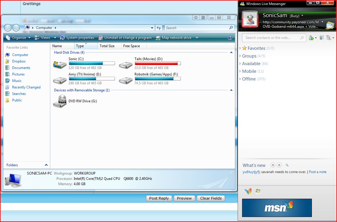
Task: Open the email inbox icon in Messenger
Action: (330, 26)
